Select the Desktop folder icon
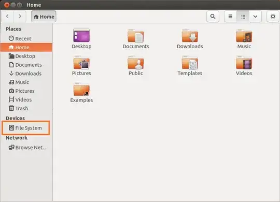 click(81, 39)
